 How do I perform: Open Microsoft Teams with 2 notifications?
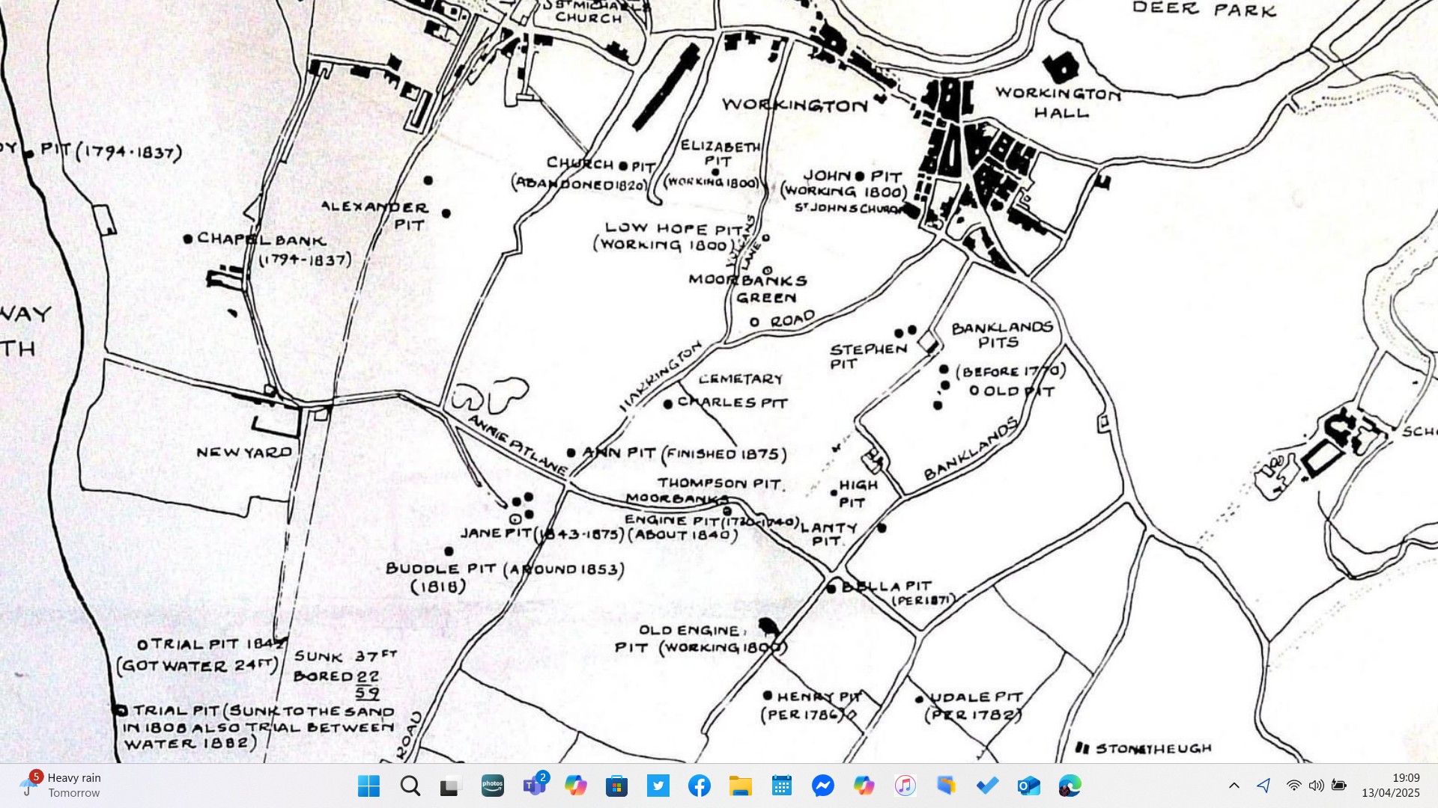535,785
